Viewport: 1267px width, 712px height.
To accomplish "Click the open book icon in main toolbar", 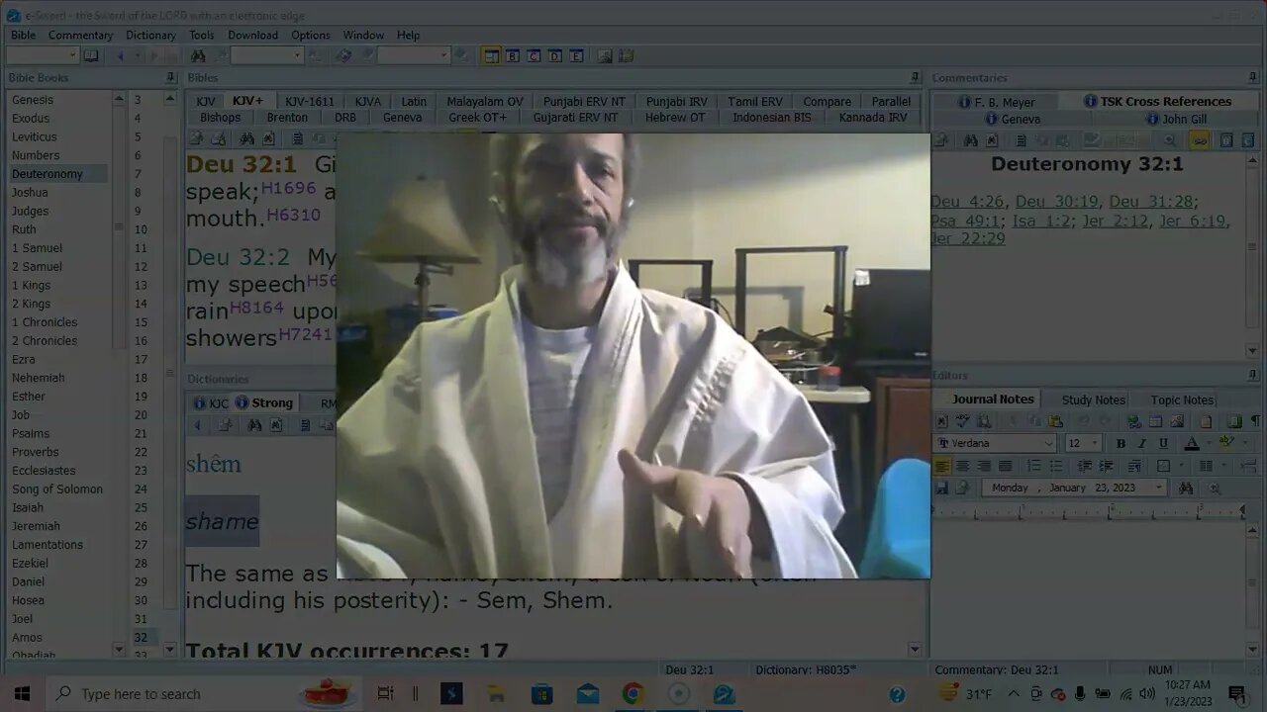I will 91,55.
